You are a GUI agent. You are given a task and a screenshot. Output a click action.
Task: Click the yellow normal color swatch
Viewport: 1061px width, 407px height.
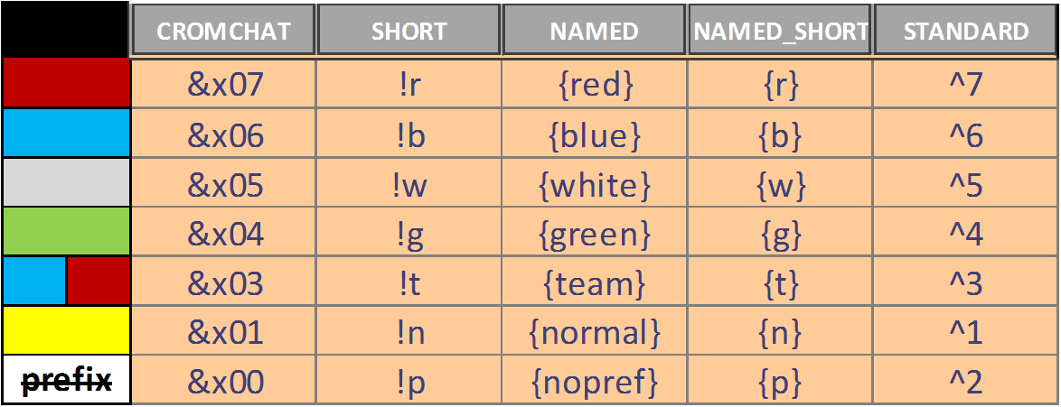pyautogui.click(x=66, y=330)
